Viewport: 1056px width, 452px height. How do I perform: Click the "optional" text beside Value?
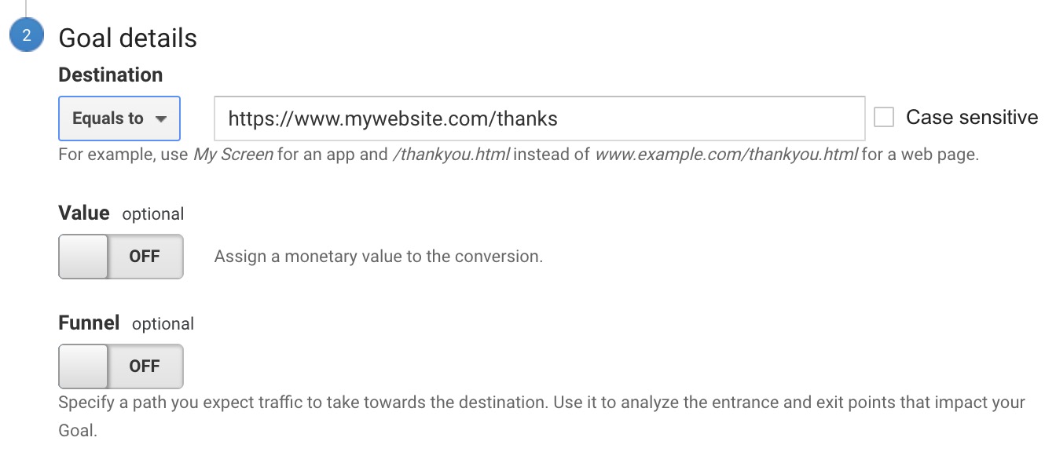(x=153, y=214)
